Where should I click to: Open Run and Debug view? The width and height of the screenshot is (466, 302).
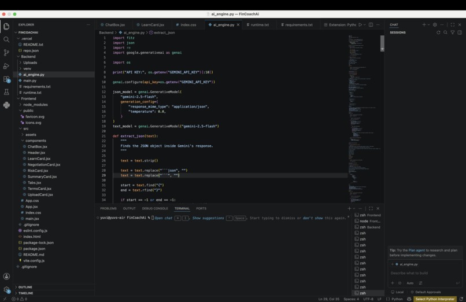pyautogui.click(x=6, y=66)
